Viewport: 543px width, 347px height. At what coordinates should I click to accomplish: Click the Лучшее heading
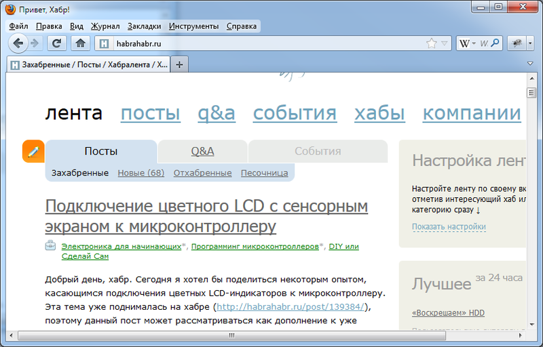pyautogui.click(x=442, y=284)
